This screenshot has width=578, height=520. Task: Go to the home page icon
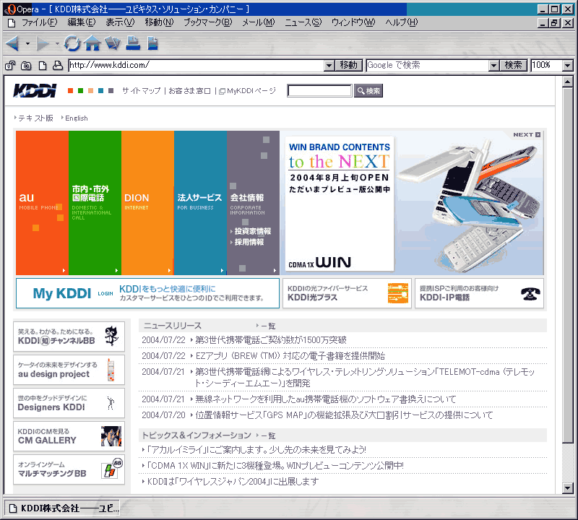[92, 43]
